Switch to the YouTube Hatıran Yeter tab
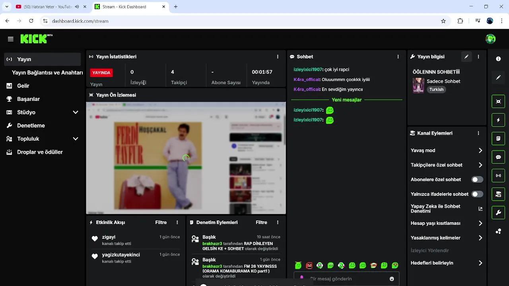The height and width of the screenshot is (286, 509). (48, 7)
